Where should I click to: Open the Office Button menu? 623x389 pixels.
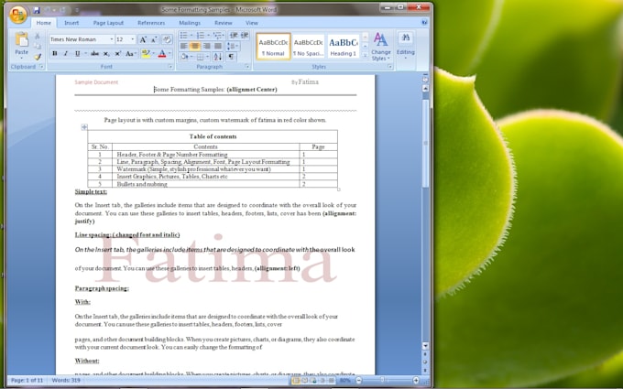click(18, 15)
